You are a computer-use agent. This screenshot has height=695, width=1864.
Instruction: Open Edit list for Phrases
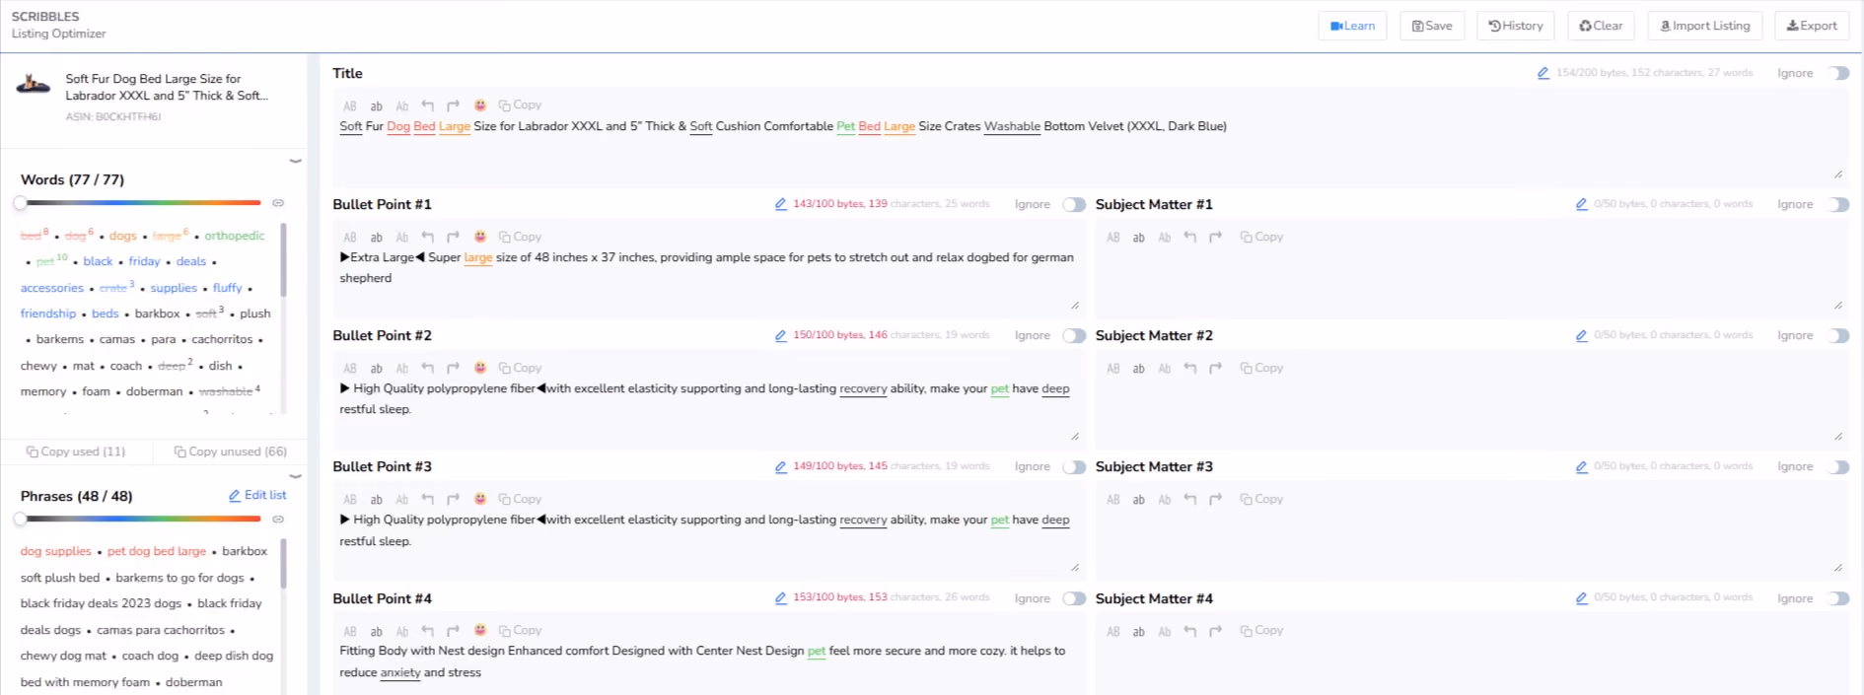(257, 495)
